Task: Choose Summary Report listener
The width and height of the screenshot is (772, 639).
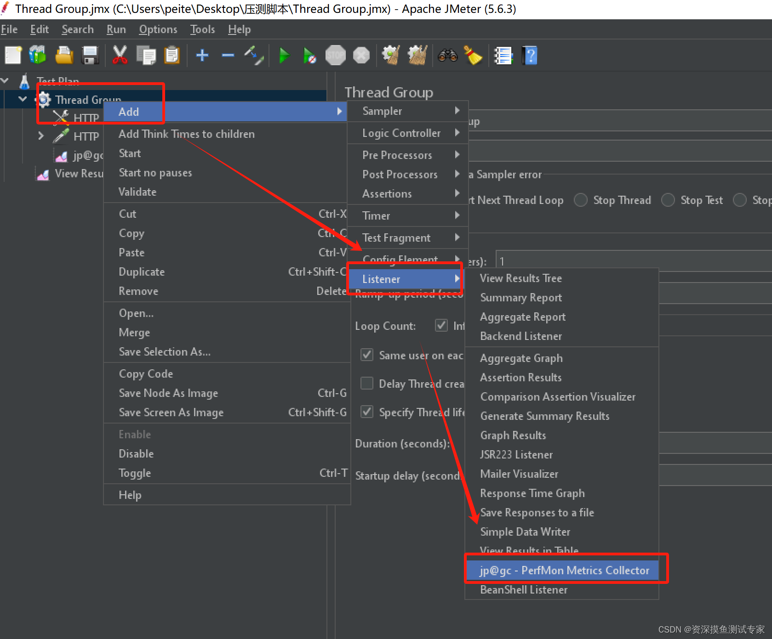Action: point(562,298)
